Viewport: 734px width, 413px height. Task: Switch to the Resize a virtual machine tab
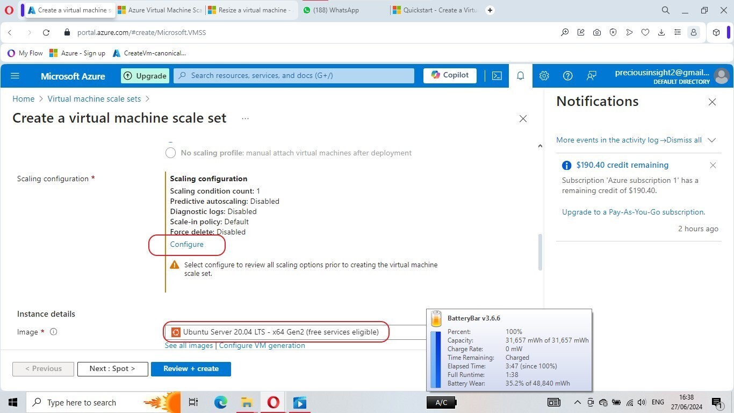(x=250, y=10)
